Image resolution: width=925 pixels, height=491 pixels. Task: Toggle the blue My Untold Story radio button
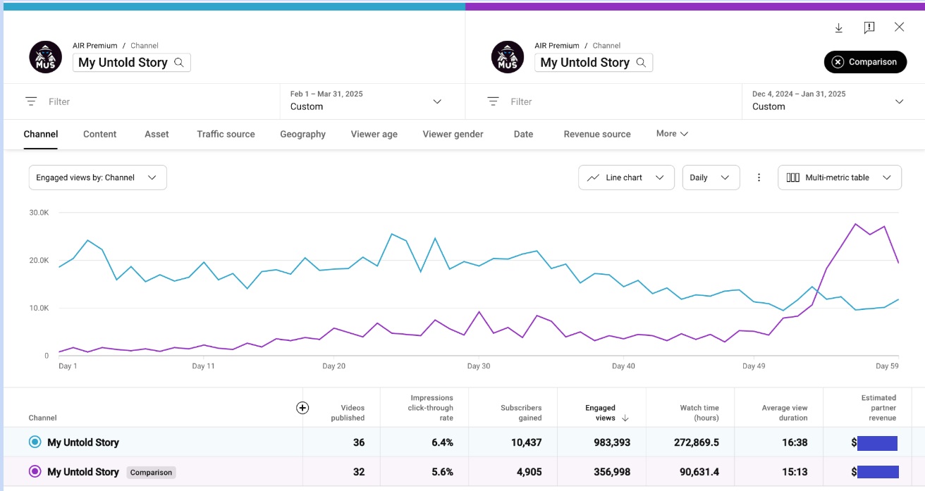(x=35, y=442)
